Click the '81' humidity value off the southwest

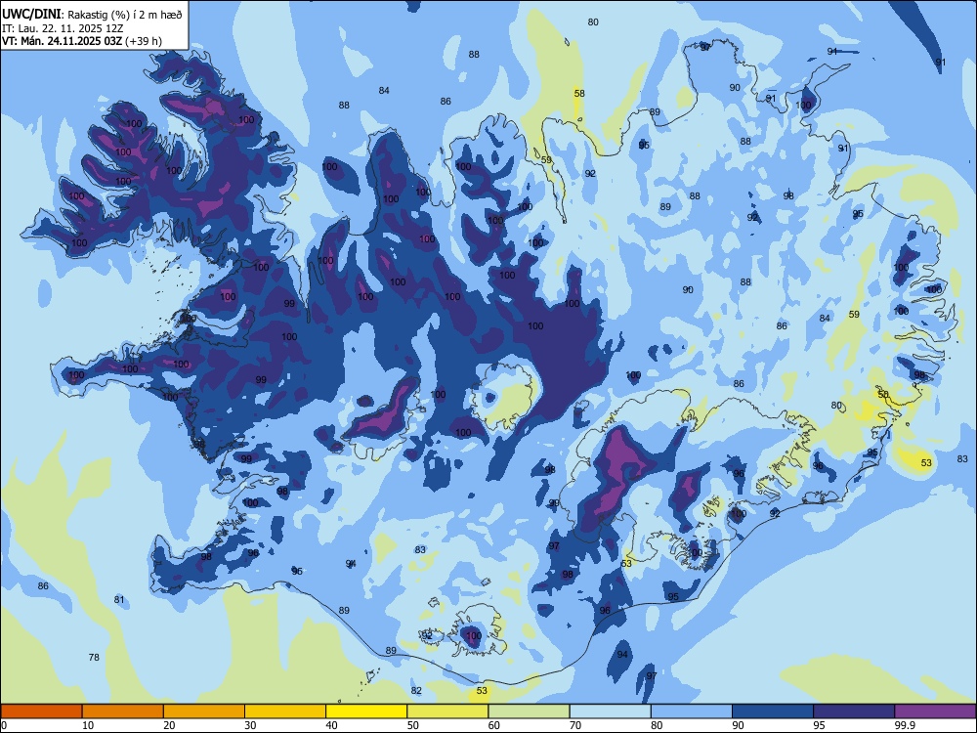[119, 600]
